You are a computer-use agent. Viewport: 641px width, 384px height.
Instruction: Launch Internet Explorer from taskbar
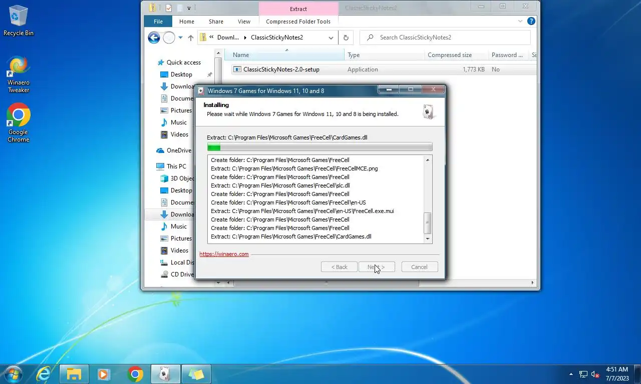click(x=44, y=374)
